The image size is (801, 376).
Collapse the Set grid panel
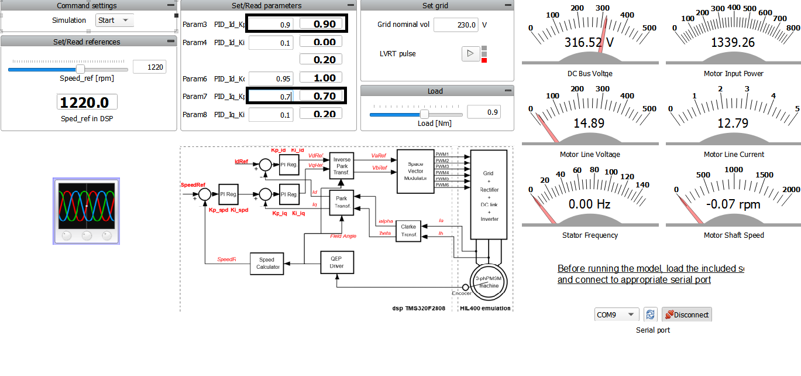(x=507, y=5)
